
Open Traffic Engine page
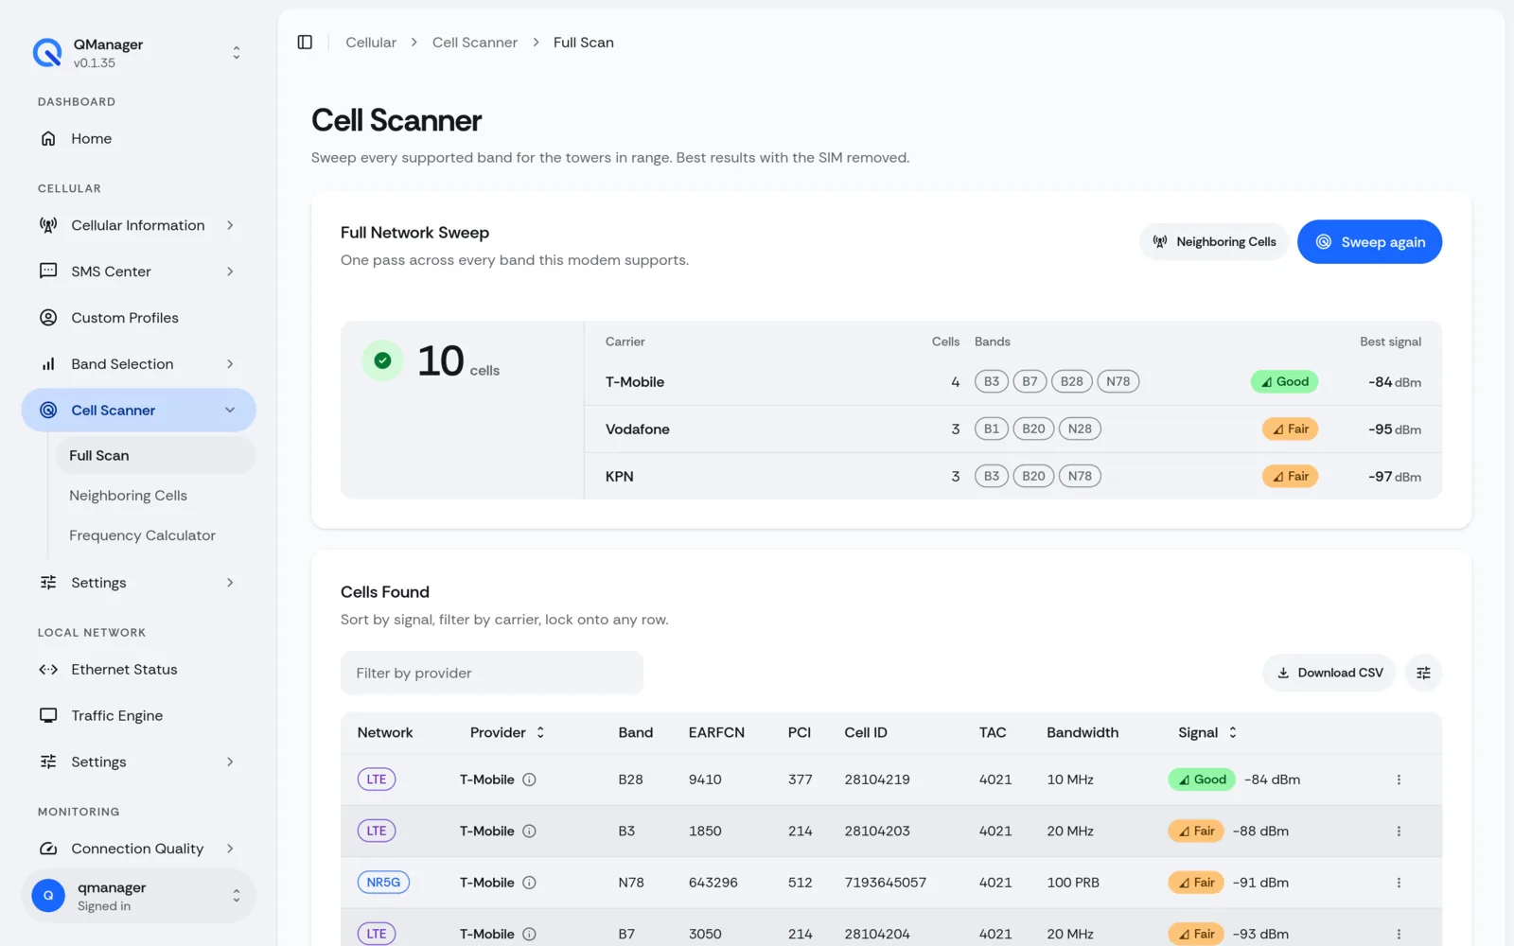pos(138,716)
